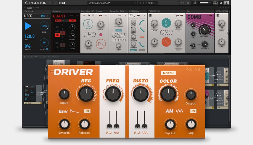The image size is (253, 145).
Task: Click the audio engine power icon
Action: [221, 3]
